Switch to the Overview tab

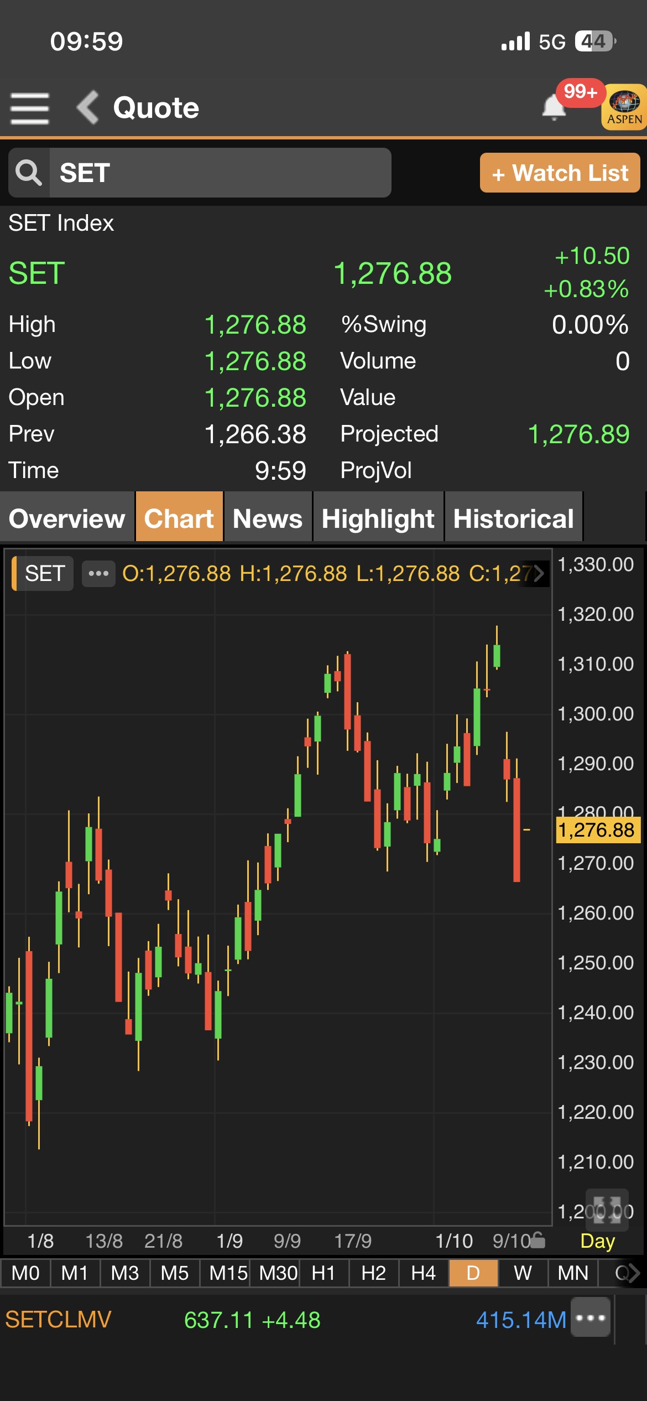coord(67,518)
